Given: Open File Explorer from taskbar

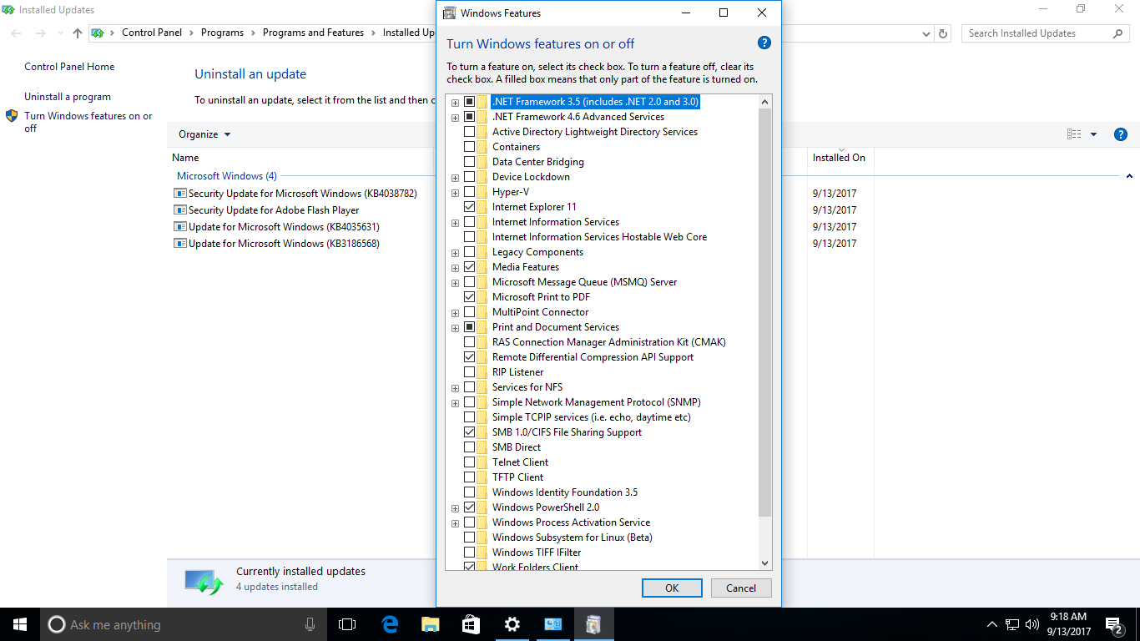Looking at the screenshot, I should (x=431, y=624).
